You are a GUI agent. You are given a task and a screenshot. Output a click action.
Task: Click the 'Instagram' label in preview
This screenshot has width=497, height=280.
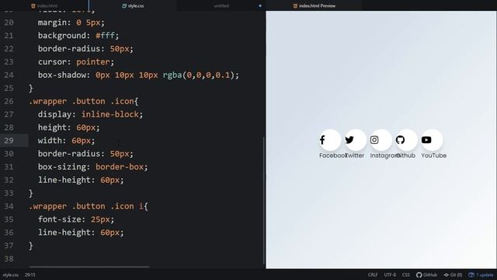tap(385, 156)
